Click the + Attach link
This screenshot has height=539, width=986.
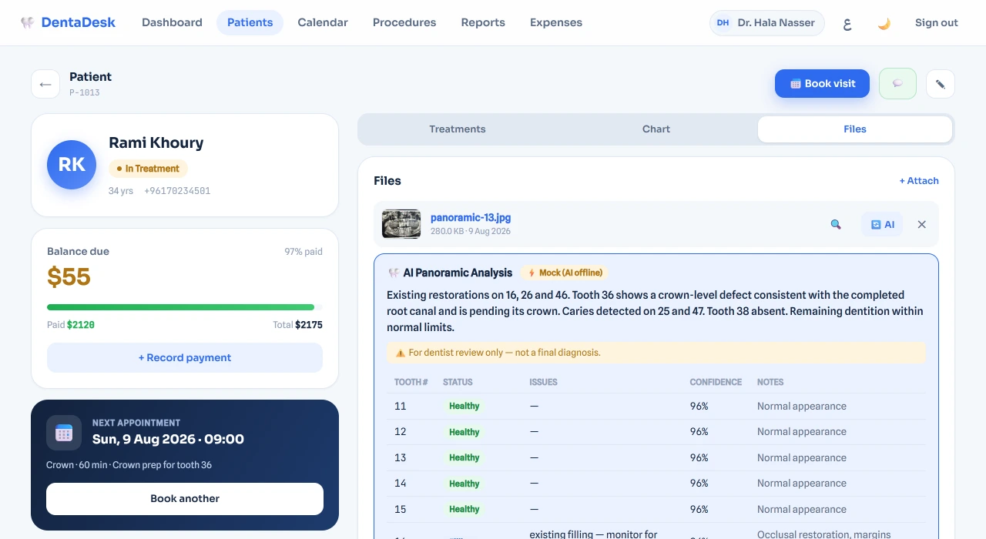click(919, 181)
